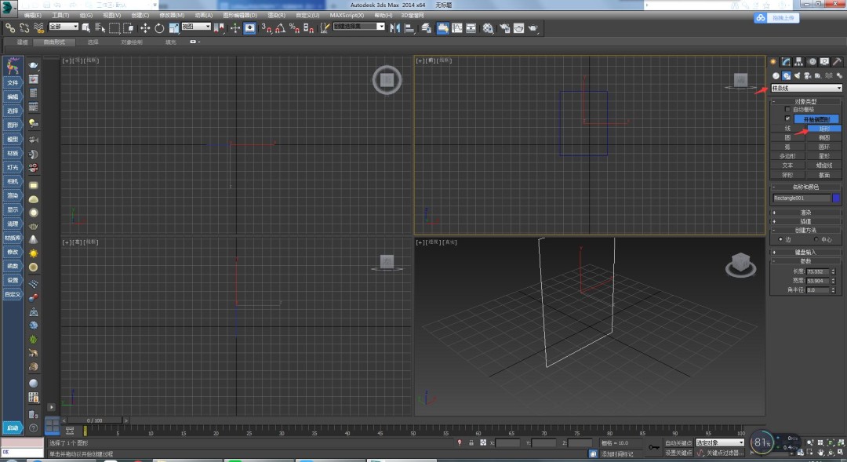
Task: Open the 样条线 dropdown list
Action: point(806,87)
